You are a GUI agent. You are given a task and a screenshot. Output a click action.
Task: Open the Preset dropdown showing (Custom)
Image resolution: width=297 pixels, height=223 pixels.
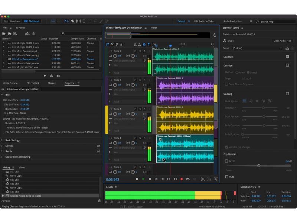coord(258,48)
